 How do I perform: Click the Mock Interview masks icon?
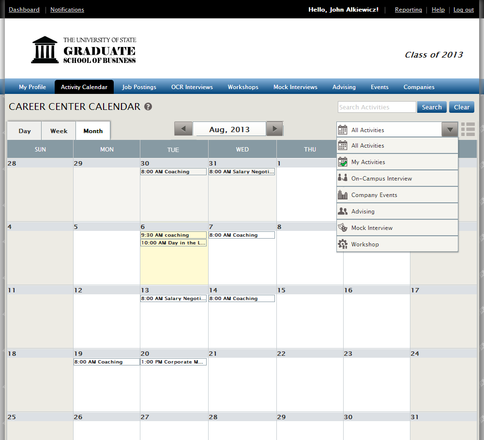343,228
